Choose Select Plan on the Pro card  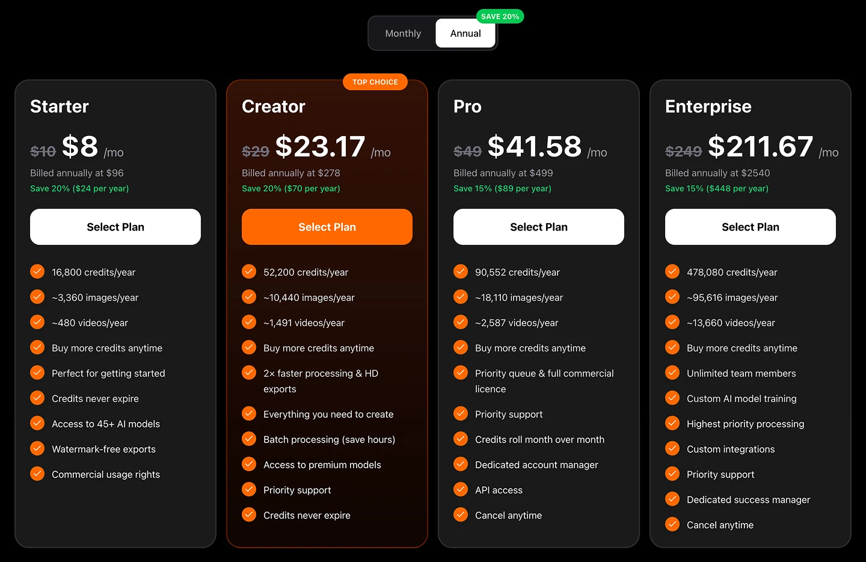(x=538, y=227)
